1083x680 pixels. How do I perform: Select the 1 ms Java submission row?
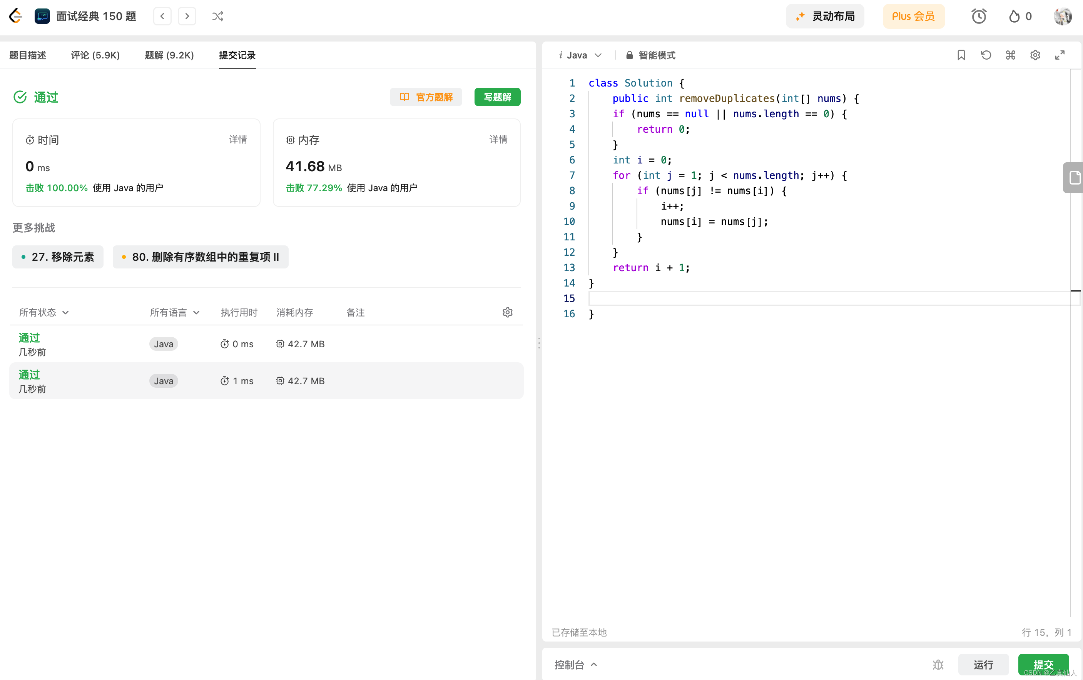266,381
